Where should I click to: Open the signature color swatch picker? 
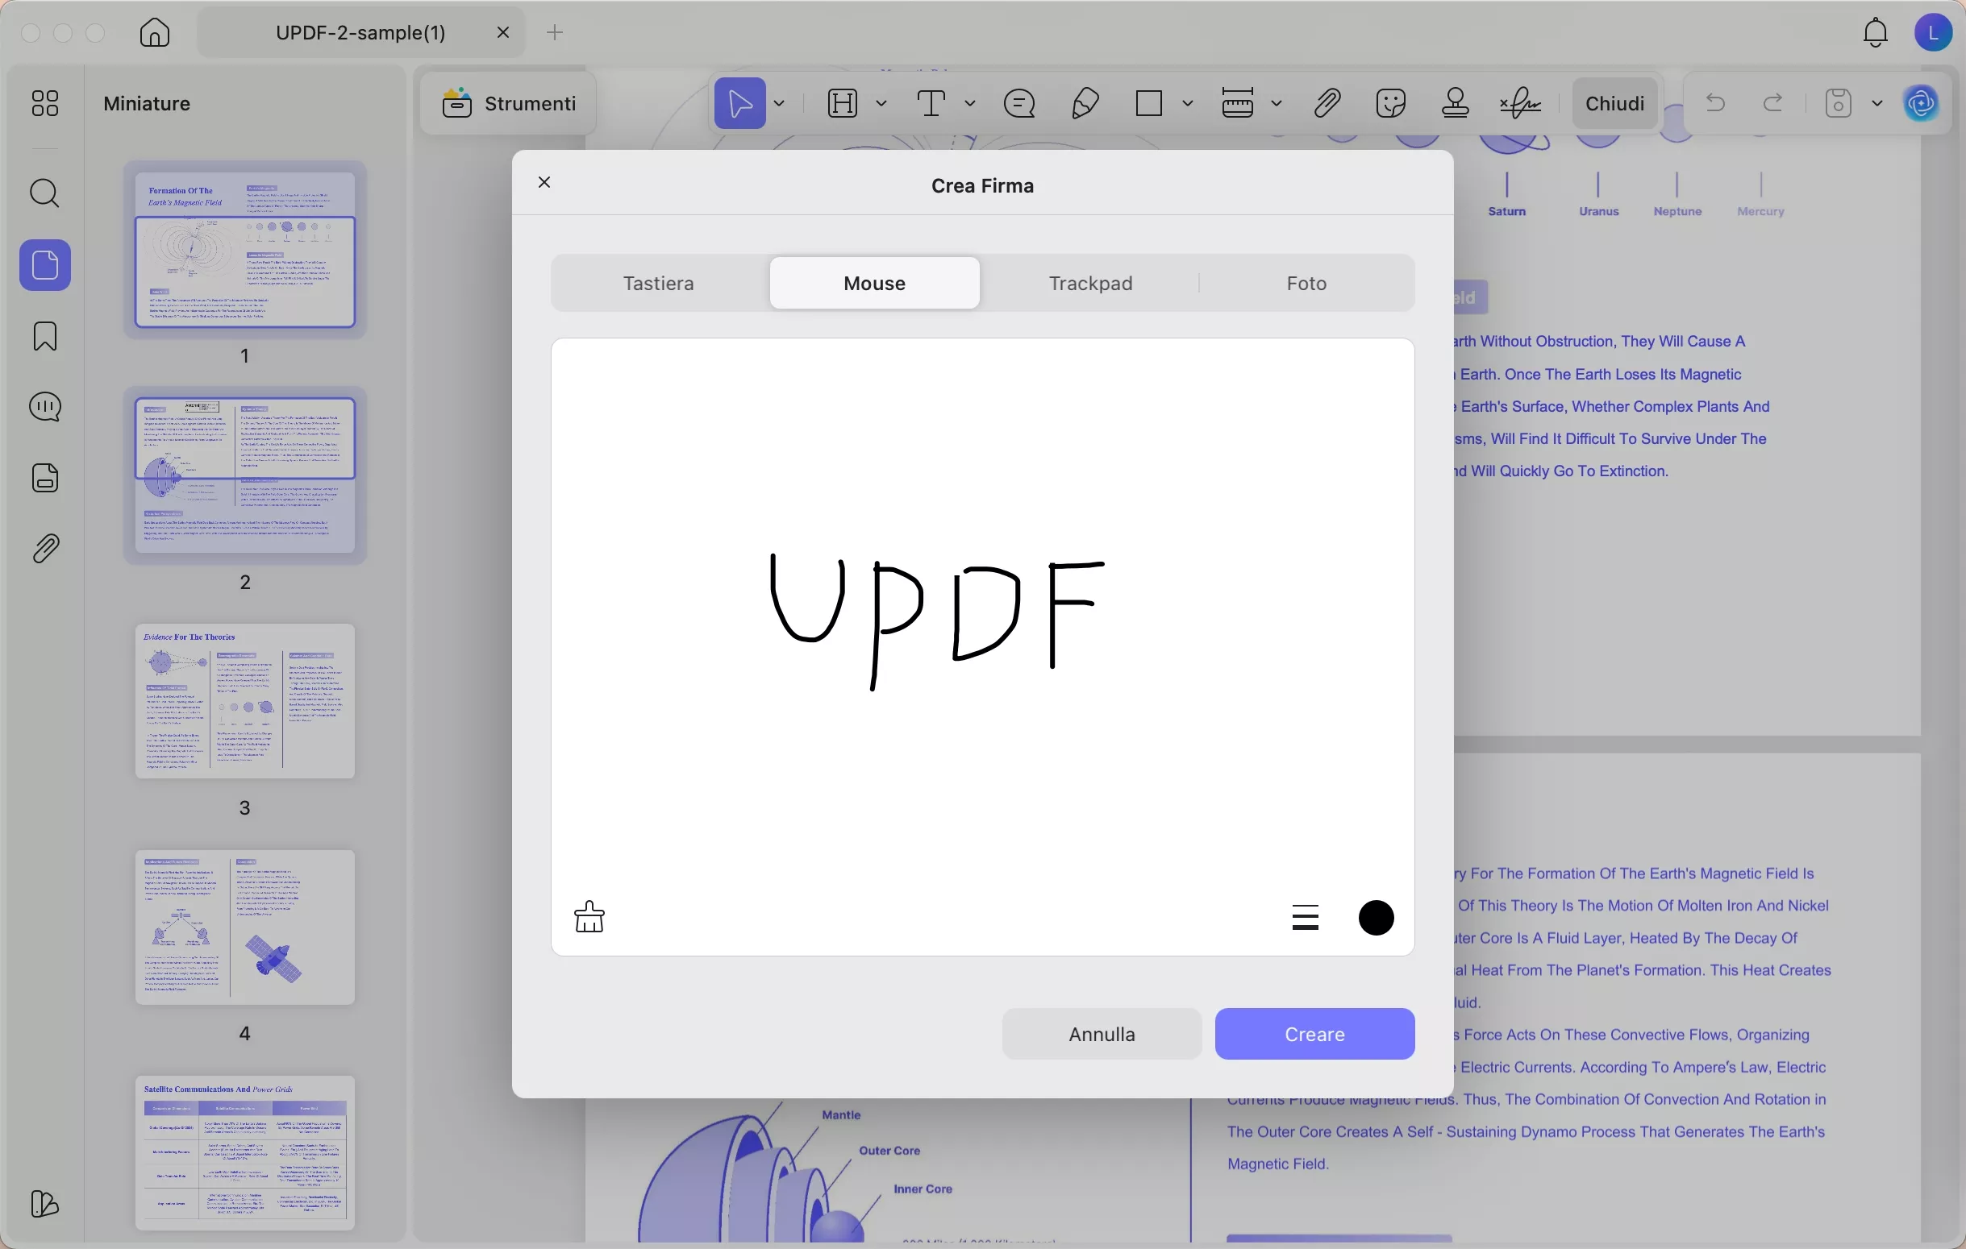click(x=1376, y=917)
